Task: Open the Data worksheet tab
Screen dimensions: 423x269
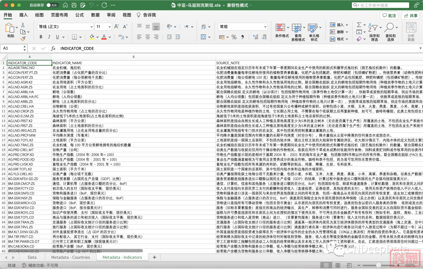Action: (32, 257)
